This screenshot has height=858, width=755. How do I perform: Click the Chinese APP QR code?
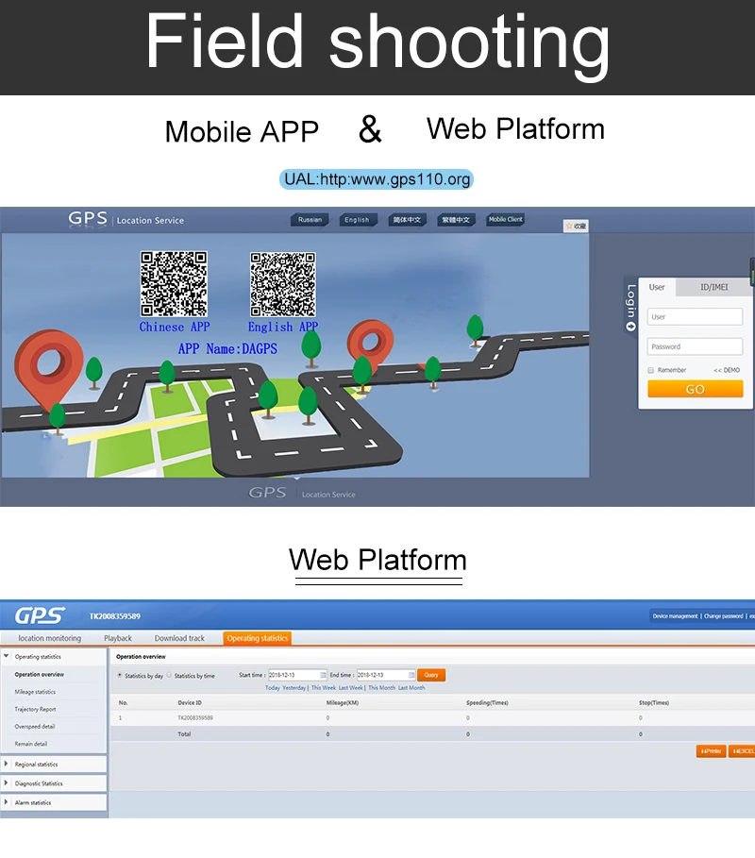tap(174, 283)
